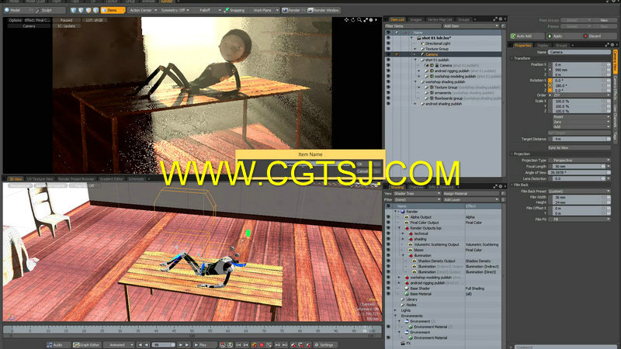The height and width of the screenshot is (349, 621).
Task: Collapse workshop shading publish item
Action: click(415, 82)
